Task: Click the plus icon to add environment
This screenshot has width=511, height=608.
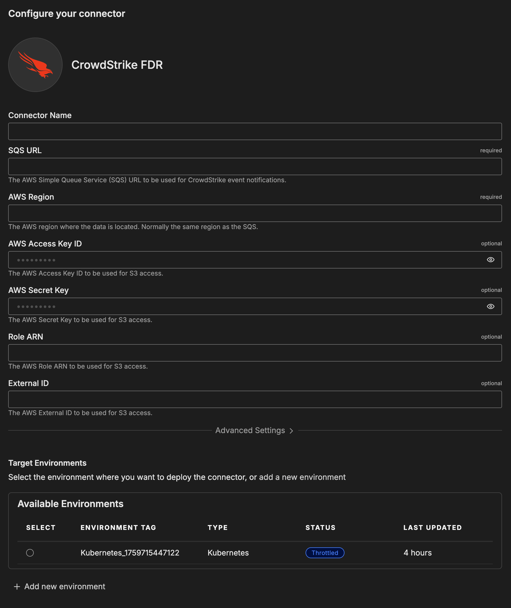Action: tap(17, 587)
